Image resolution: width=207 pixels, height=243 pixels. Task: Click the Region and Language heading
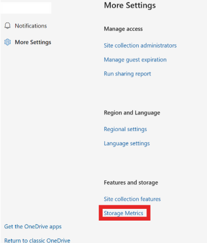[x=132, y=113]
